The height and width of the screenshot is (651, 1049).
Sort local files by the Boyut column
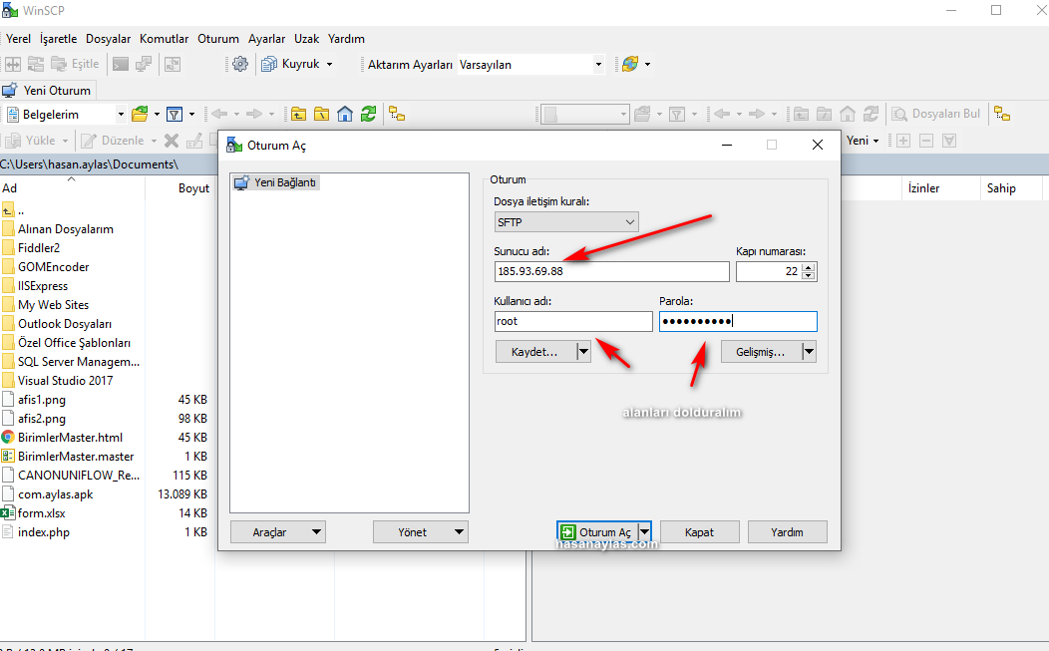pyautogui.click(x=193, y=188)
